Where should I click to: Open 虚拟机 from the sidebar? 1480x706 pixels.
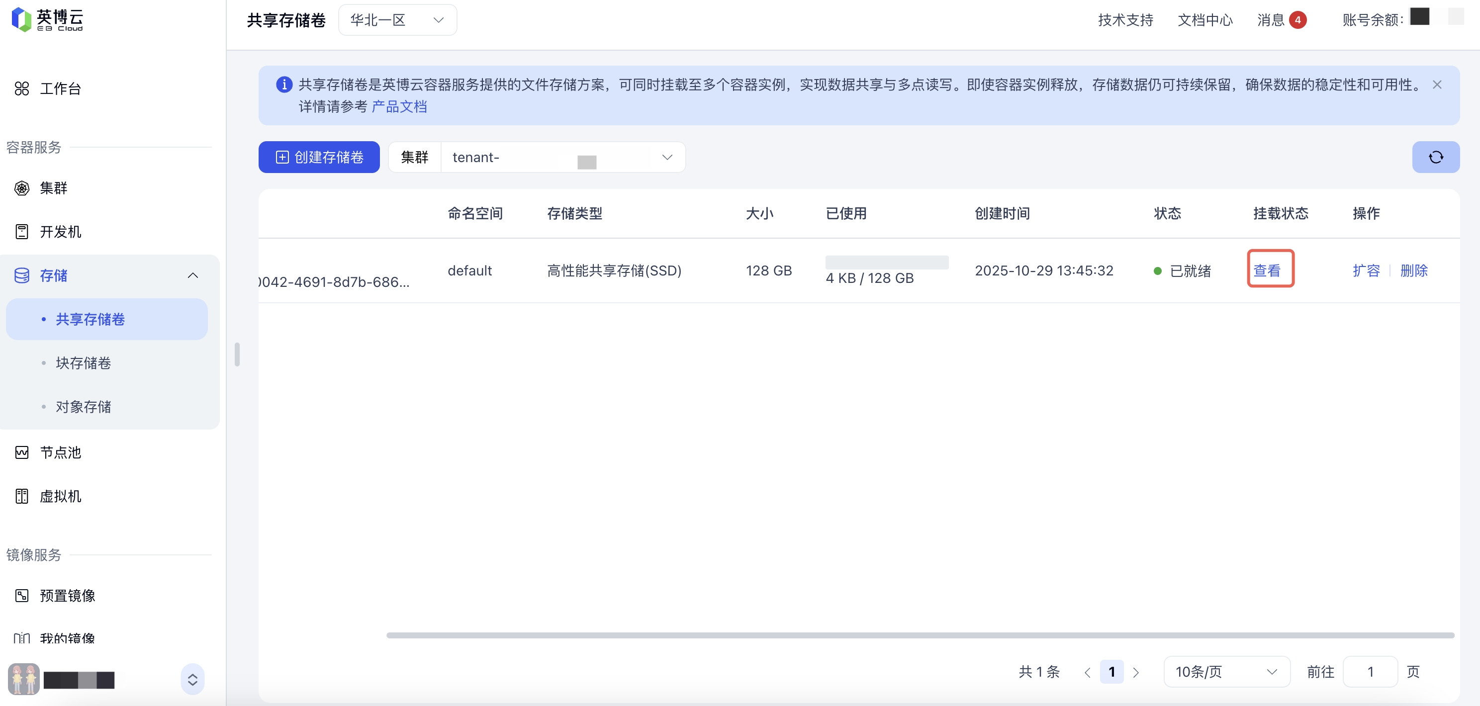[x=60, y=496]
